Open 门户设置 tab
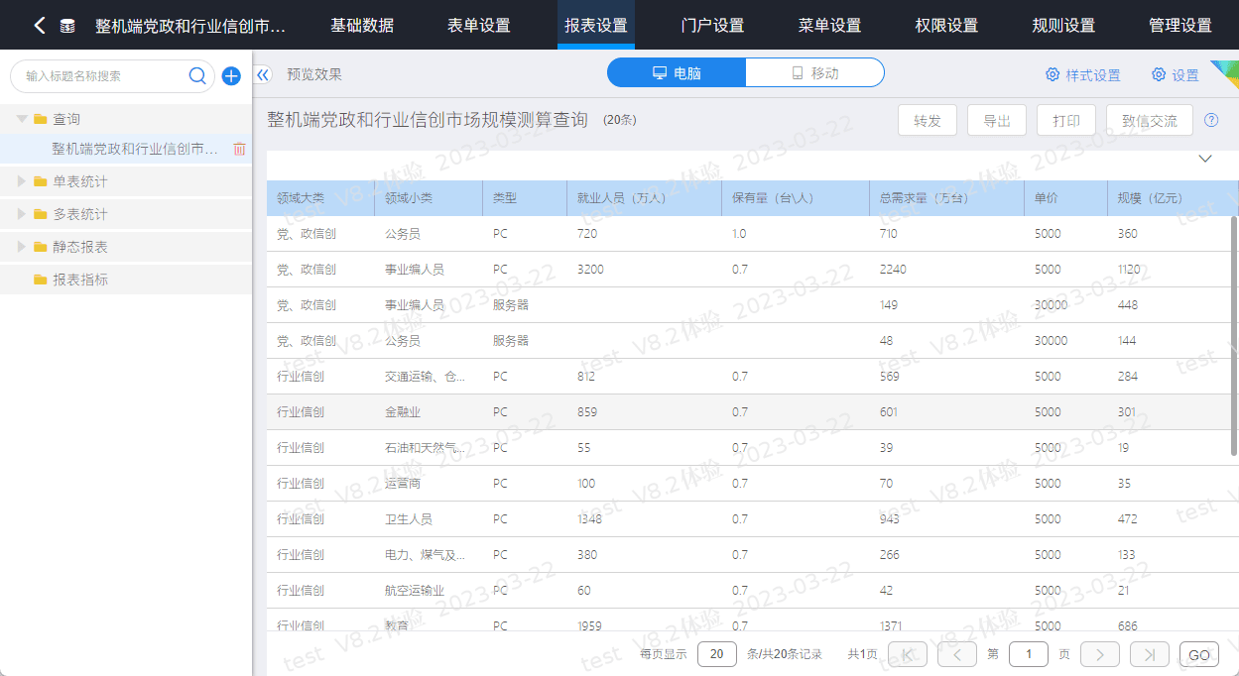The image size is (1239, 676). (x=713, y=25)
